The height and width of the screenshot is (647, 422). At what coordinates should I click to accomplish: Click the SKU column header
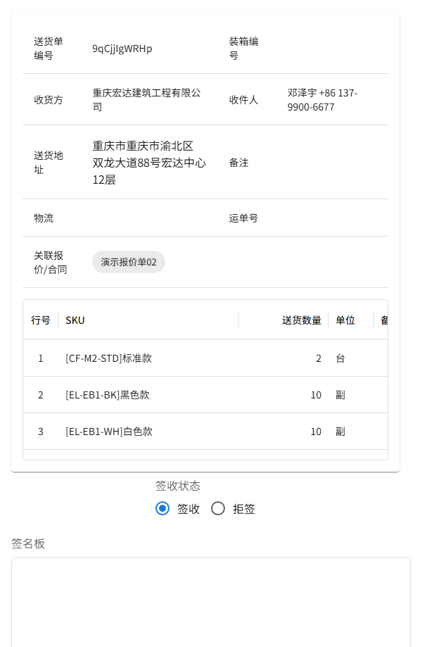[x=73, y=320]
